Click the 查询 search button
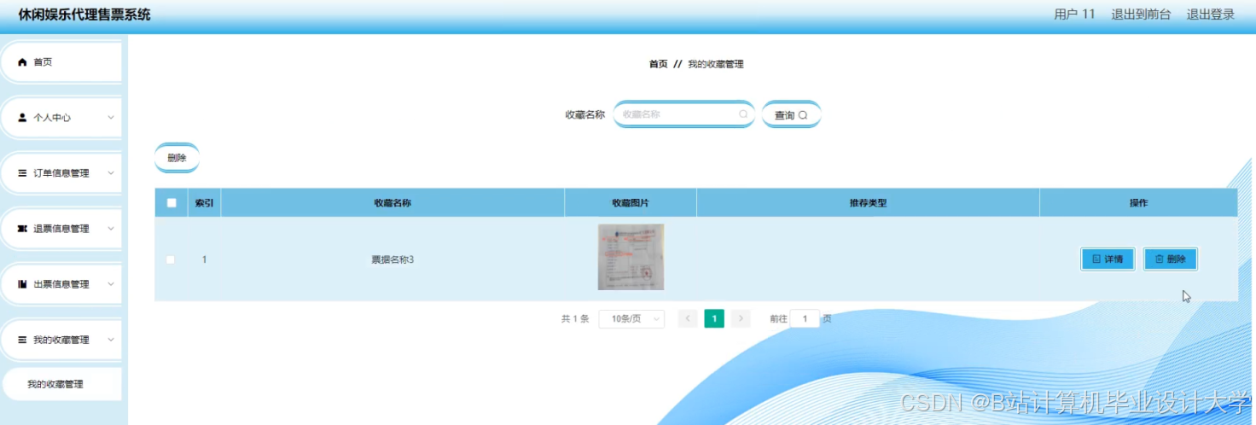Image resolution: width=1256 pixels, height=425 pixels. 791,115
